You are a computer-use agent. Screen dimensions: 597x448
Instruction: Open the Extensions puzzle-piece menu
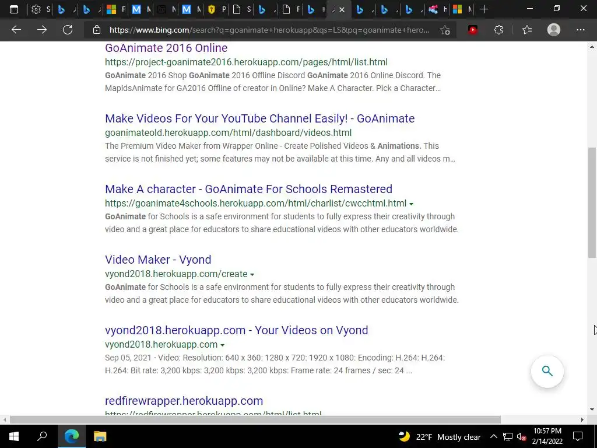[498, 30]
